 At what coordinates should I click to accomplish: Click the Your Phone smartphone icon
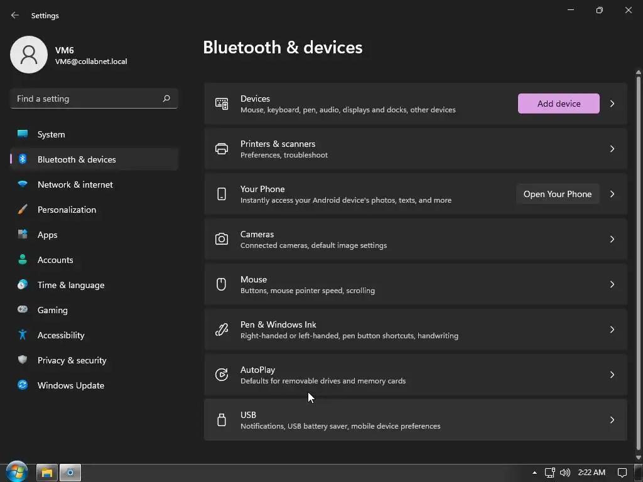coord(222,194)
